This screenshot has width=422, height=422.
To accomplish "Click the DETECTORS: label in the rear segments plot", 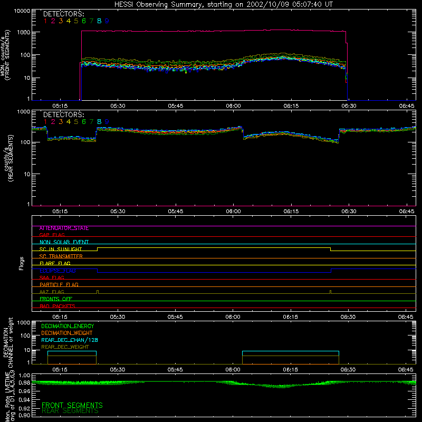I will [x=63, y=115].
